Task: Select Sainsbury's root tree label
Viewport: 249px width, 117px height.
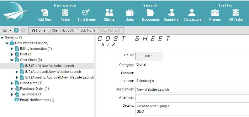Action: click(14, 37)
